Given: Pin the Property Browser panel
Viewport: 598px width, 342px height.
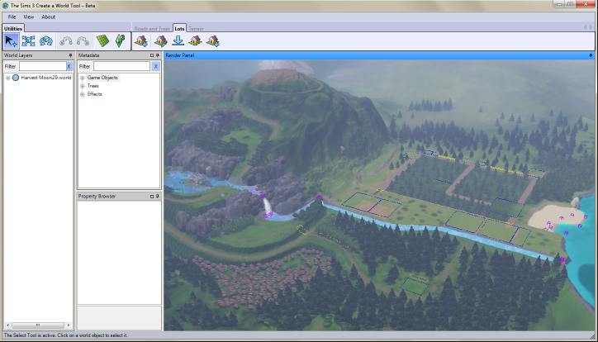Looking at the screenshot, I should point(157,197).
